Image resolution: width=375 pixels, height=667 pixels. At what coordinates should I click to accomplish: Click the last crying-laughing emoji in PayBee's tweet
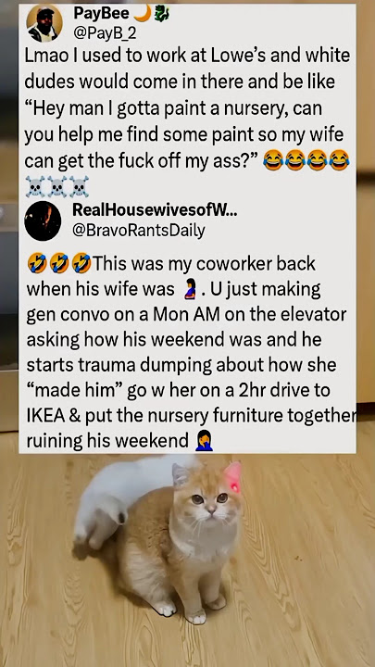[339, 161]
